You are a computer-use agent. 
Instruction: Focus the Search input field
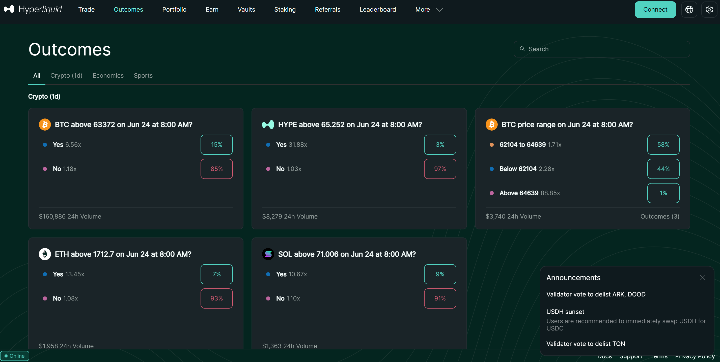point(601,49)
